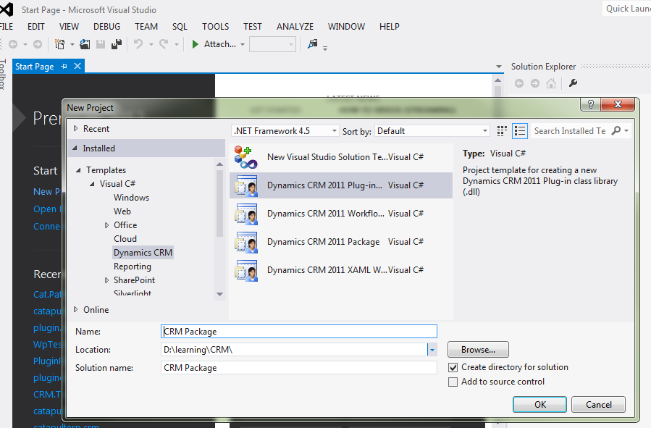651x428 pixels.
Task: Close the Start Page tab
Action: pyautogui.click(x=77, y=67)
